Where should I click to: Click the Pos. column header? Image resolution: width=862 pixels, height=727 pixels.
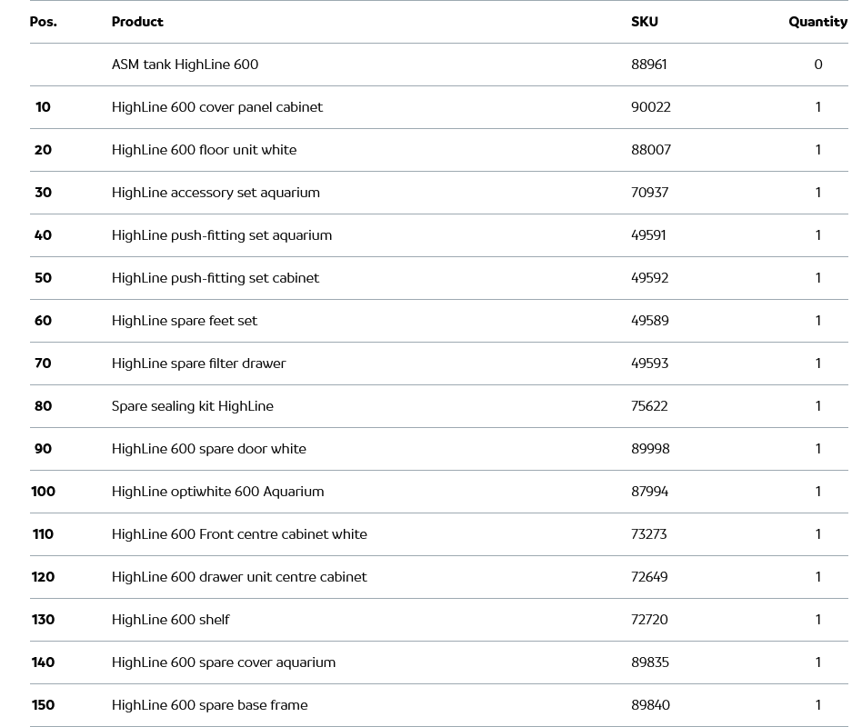[x=43, y=22]
